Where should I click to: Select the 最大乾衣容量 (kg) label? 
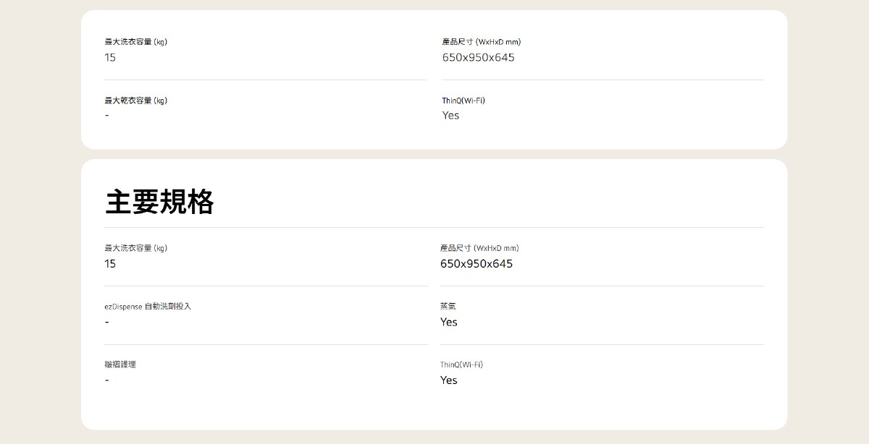135,101
